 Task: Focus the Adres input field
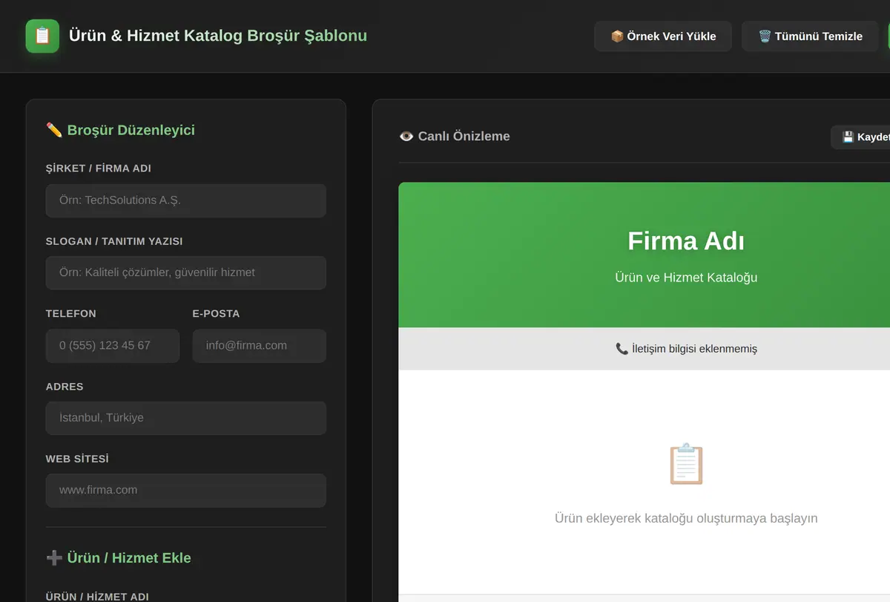(x=185, y=418)
